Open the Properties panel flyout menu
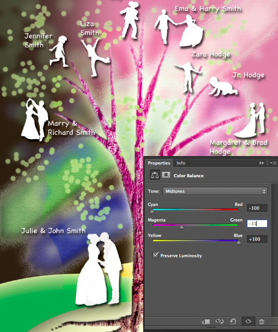Image resolution: width=278 pixels, height=332 pixels. click(x=273, y=163)
